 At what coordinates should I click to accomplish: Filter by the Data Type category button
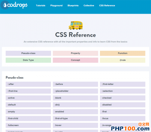pos(28,60)
